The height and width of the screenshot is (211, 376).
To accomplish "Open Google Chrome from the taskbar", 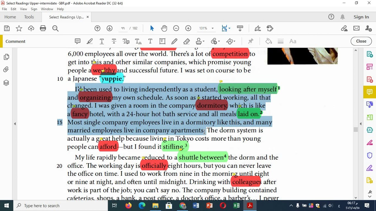I will pyautogui.click(x=182, y=206).
